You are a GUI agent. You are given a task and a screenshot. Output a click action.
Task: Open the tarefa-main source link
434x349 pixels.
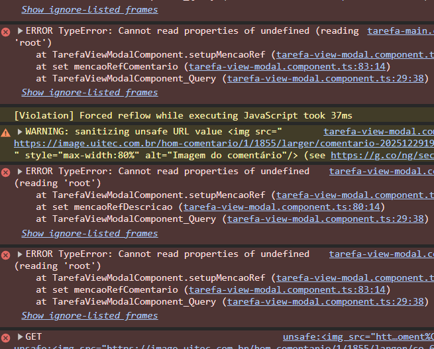[x=400, y=31]
